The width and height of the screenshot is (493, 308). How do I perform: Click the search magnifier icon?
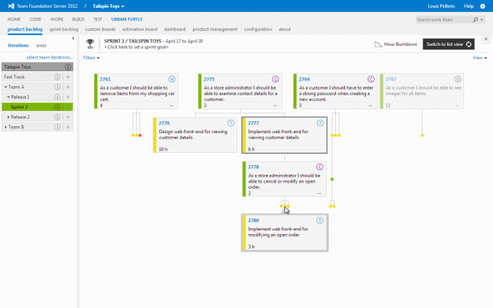point(475,20)
